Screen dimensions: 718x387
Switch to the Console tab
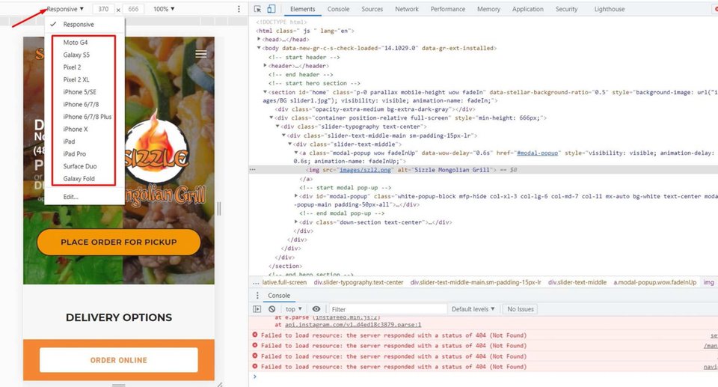click(x=338, y=9)
